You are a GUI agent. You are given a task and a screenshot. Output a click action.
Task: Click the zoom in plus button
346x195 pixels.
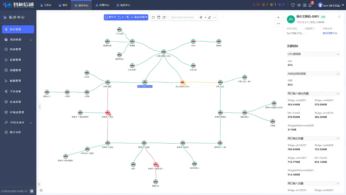278,18
